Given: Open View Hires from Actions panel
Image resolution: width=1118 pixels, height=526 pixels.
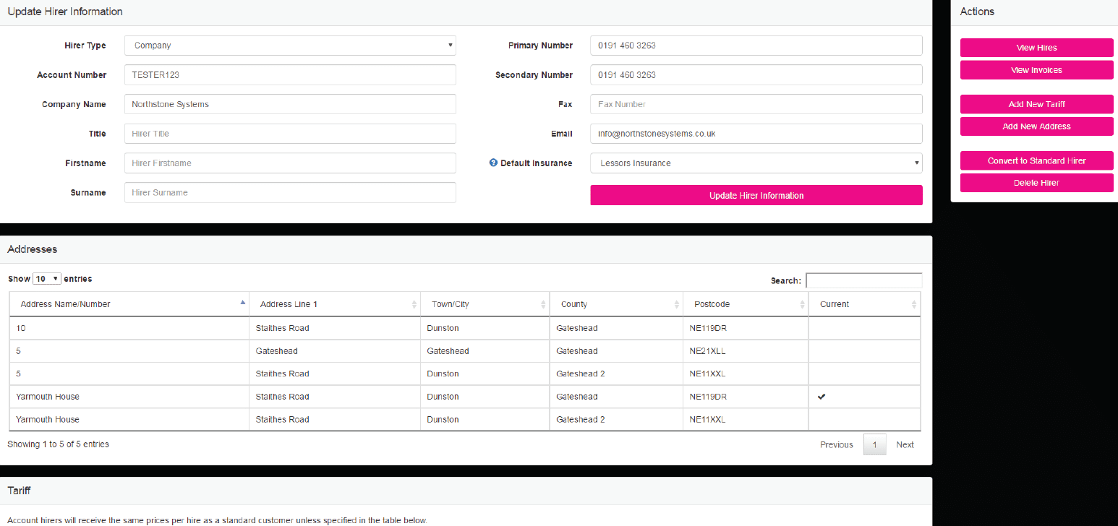Looking at the screenshot, I should [1036, 48].
